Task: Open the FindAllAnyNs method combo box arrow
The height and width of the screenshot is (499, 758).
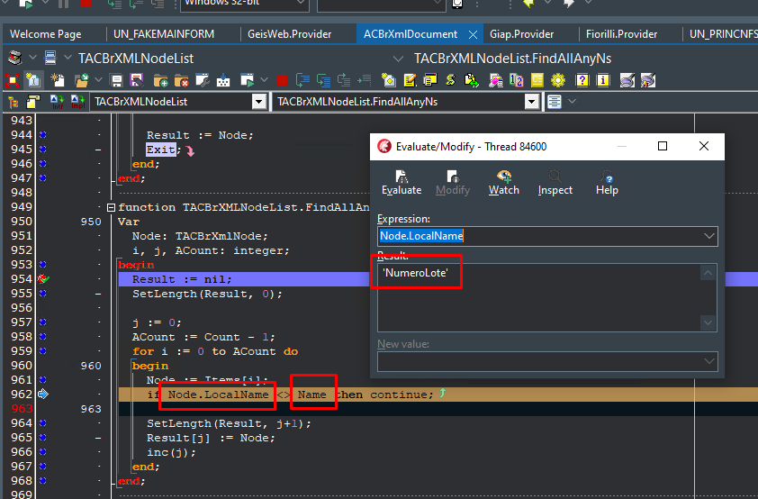Action: [x=532, y=102]
